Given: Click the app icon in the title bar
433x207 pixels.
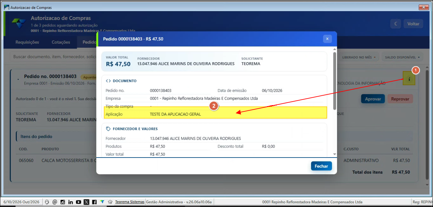Looking at the screenshot, I should 6,7.
